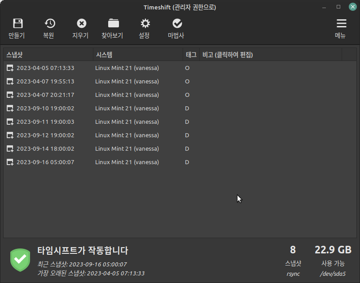Viewport: 360px width, 283px height.
Task: Click snapshot icon for 2023-04-07 20:21:17
Action: pos(10,95)
